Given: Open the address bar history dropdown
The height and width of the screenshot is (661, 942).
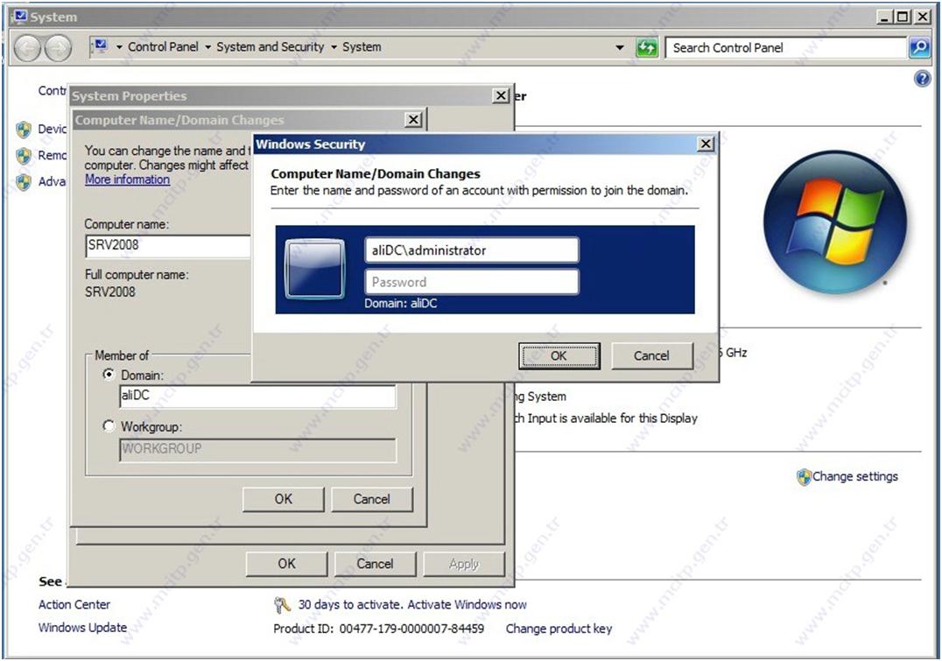Looking at the screenshot, I should point(620,47).
